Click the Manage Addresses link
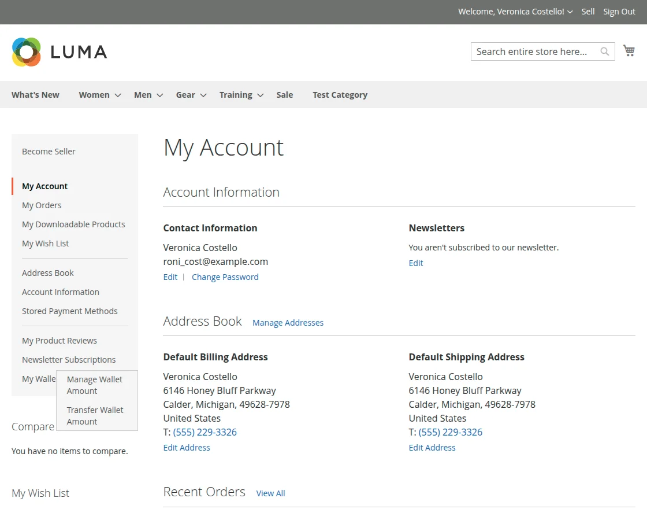The height and width of the screenshot is (509, 647). click(288, 323)
